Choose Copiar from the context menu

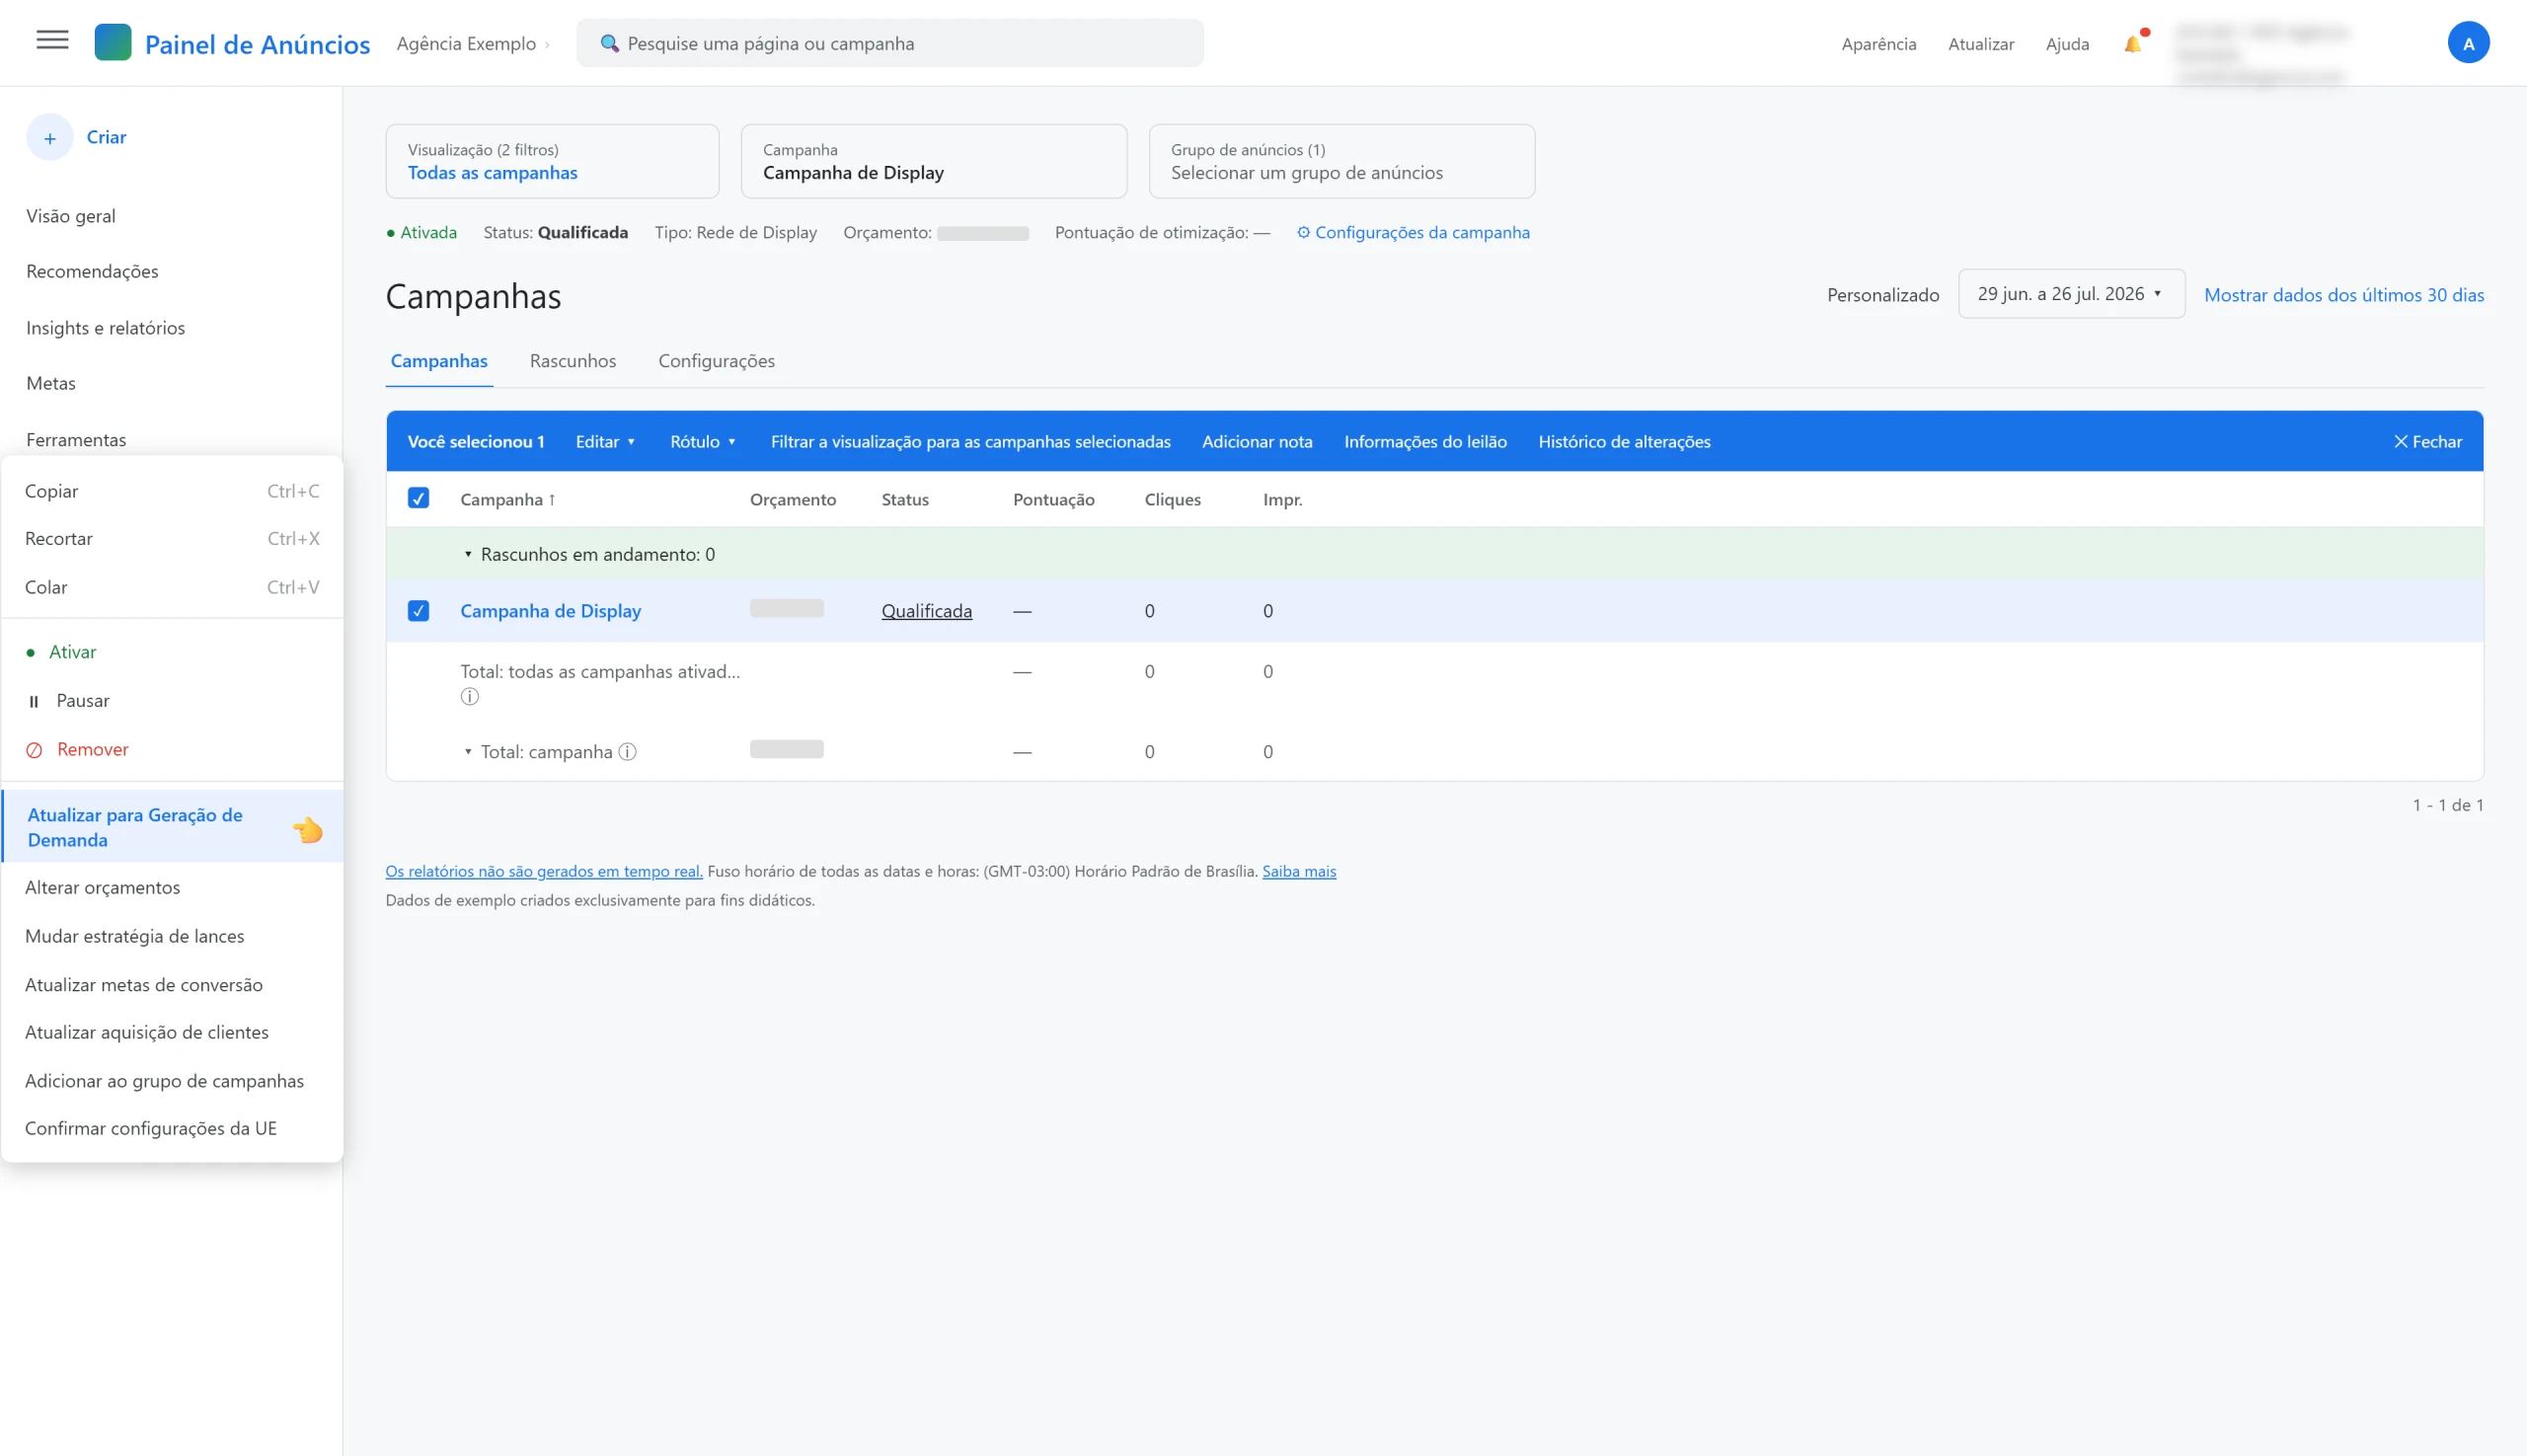pyautogui.click(x=172, y=491)
